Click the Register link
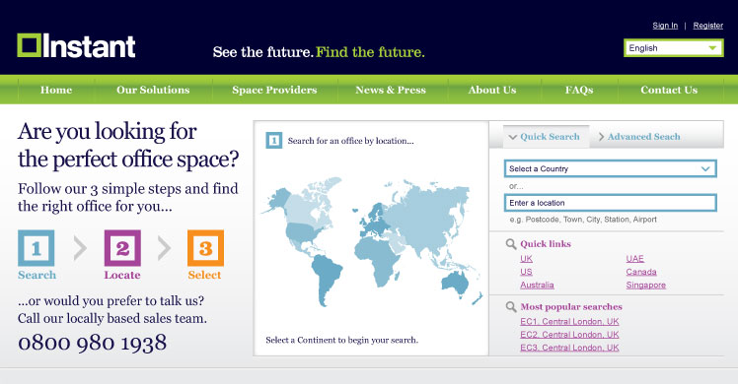 click(707, 26)
